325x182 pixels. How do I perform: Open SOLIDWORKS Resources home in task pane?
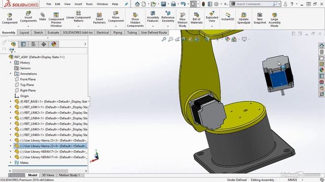321,45
